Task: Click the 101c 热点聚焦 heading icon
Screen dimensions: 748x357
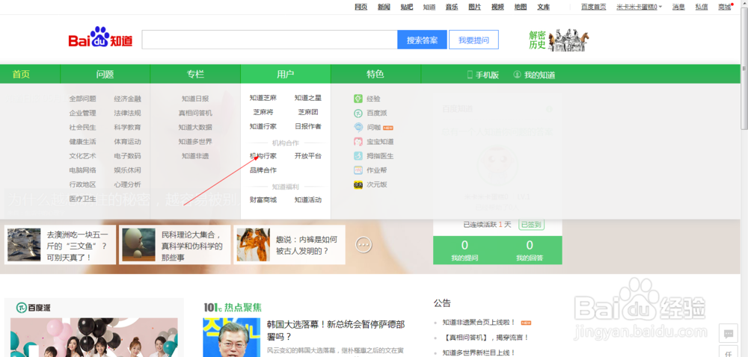Action: [x=233, y=308]
